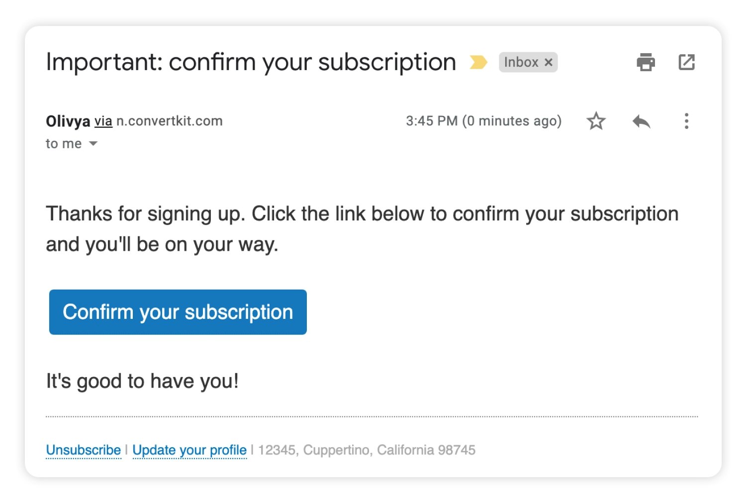Click the Cuppertino, California address text
The height and width of the screenshot is (503, 746).
click(x=367, y=450)
